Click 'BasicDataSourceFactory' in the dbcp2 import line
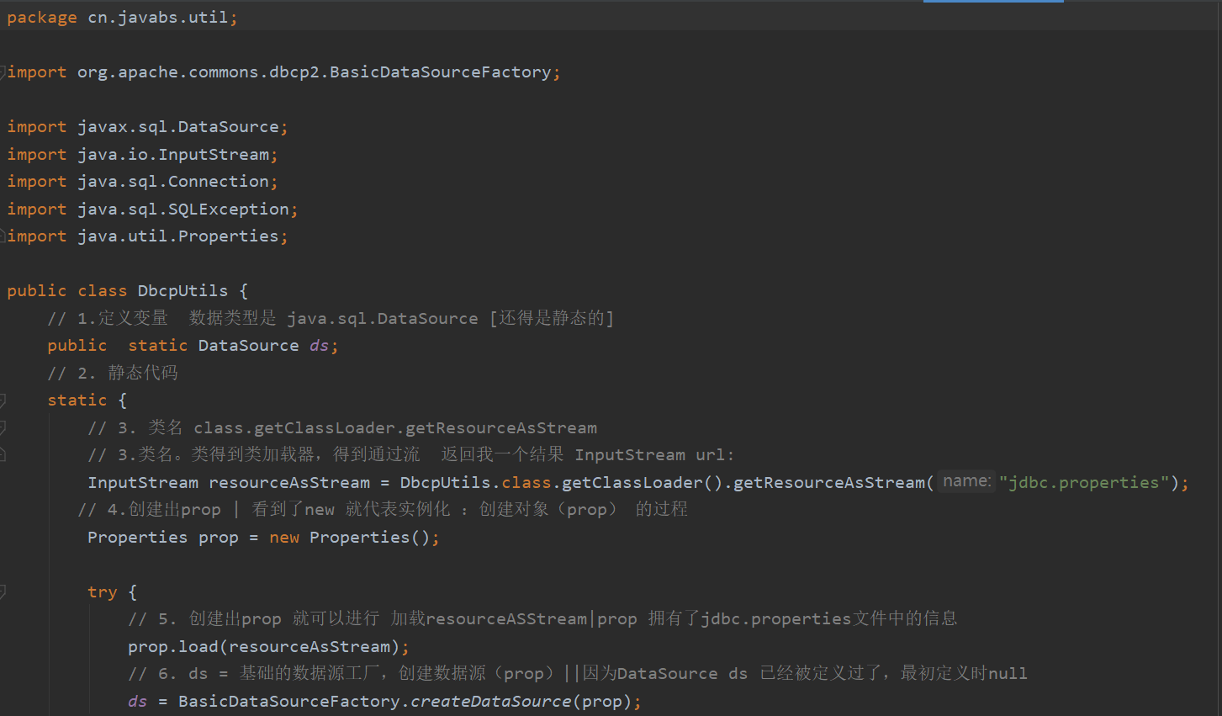 (440, 72)
